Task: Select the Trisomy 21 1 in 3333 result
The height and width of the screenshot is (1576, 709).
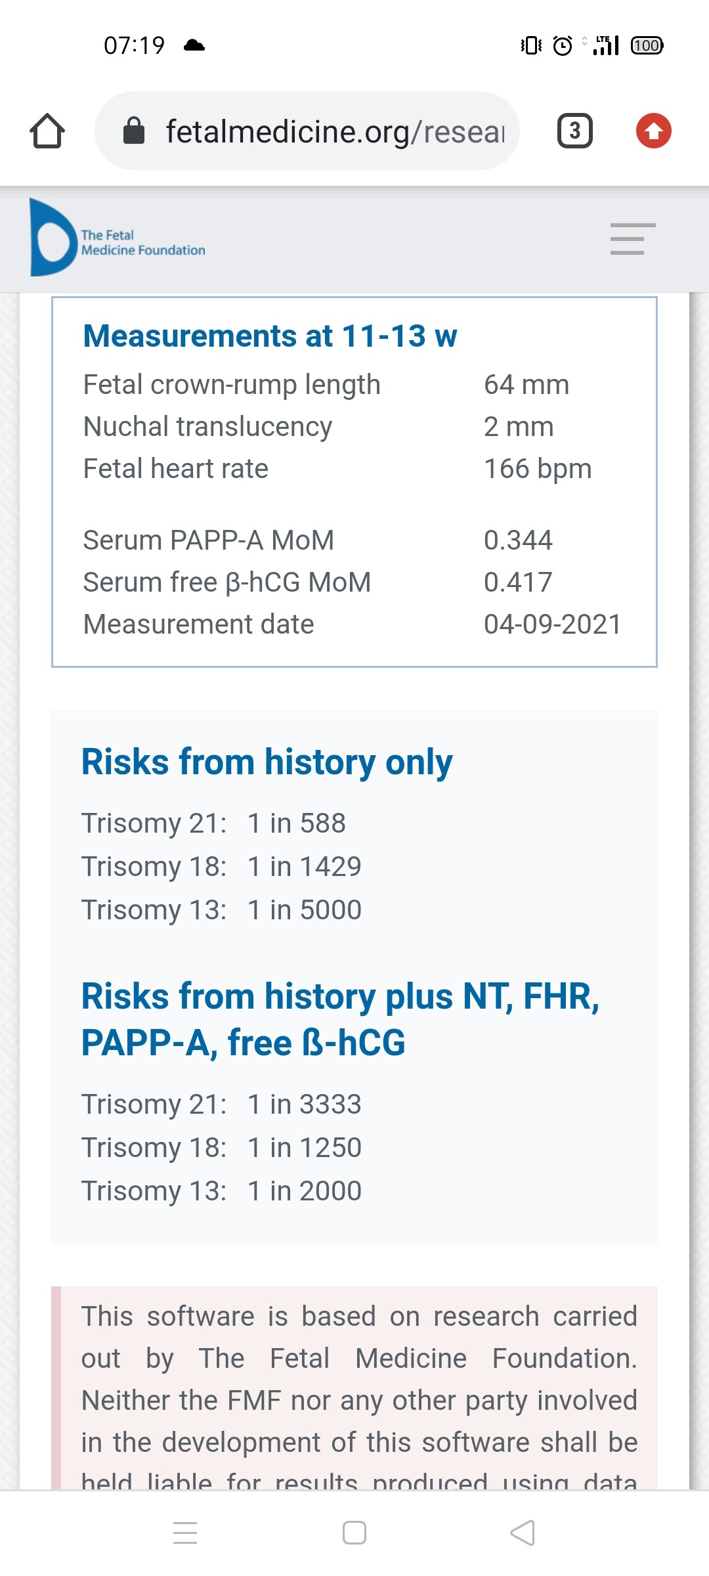Action: click(221, 1105)
